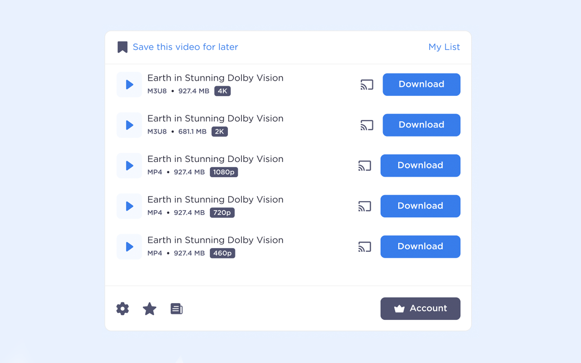Cast the 720p video

pyautogui.click(x=364, y=206)
